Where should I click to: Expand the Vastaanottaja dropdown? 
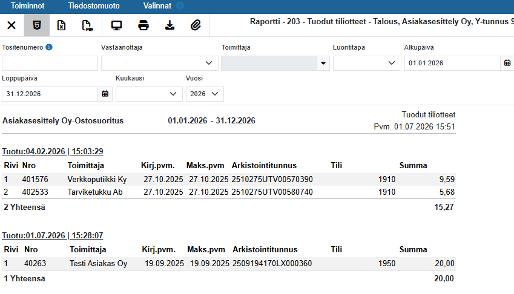pos(160,63)
